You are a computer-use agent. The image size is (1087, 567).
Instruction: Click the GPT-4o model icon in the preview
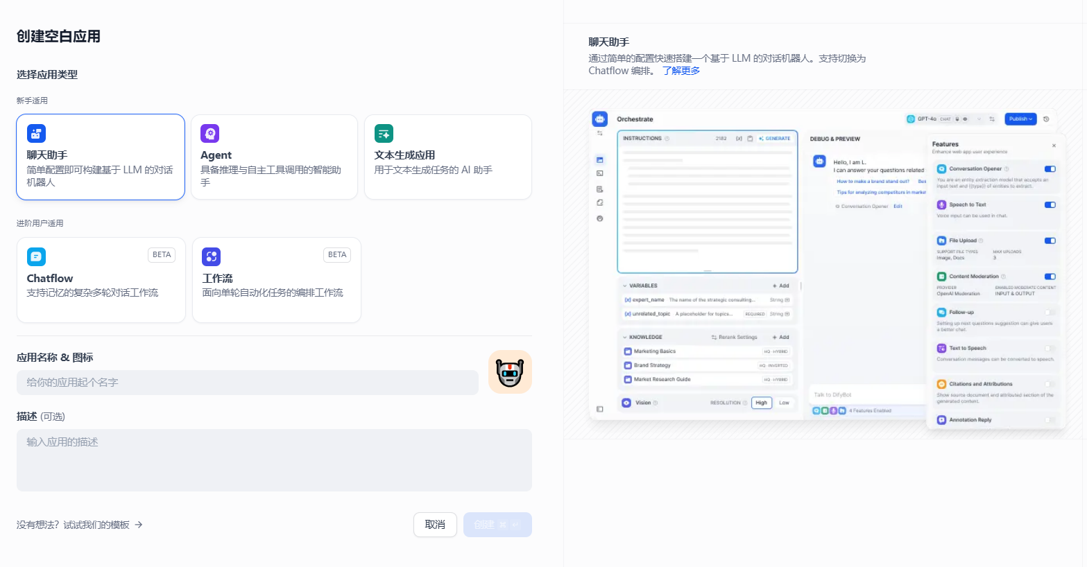[911, 119]
